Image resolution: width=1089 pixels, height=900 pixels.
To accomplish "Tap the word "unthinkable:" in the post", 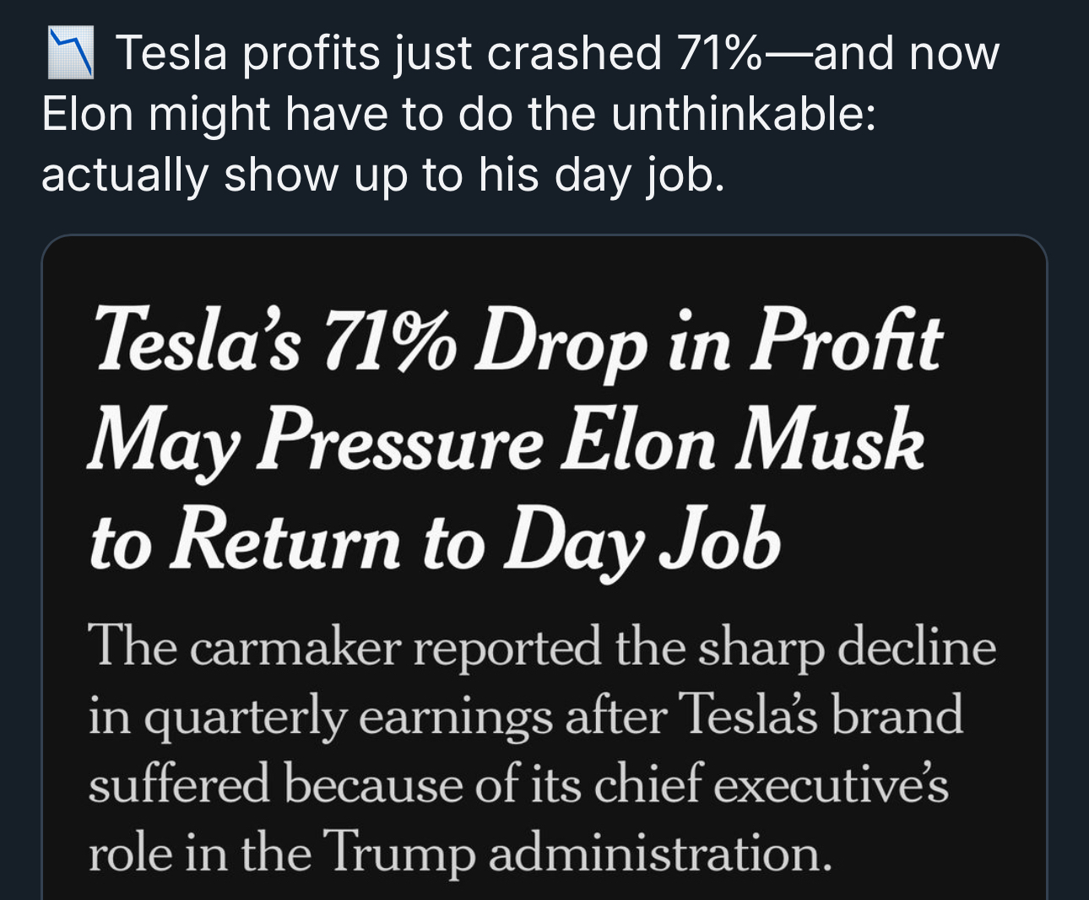I will click(x=744, y=114).
